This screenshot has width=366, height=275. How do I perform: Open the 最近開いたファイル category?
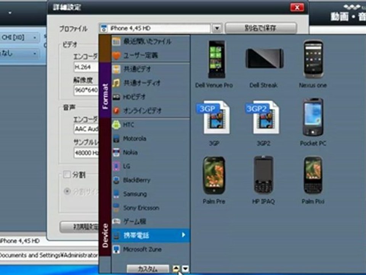pyautogui.click(x=151, y=42)
